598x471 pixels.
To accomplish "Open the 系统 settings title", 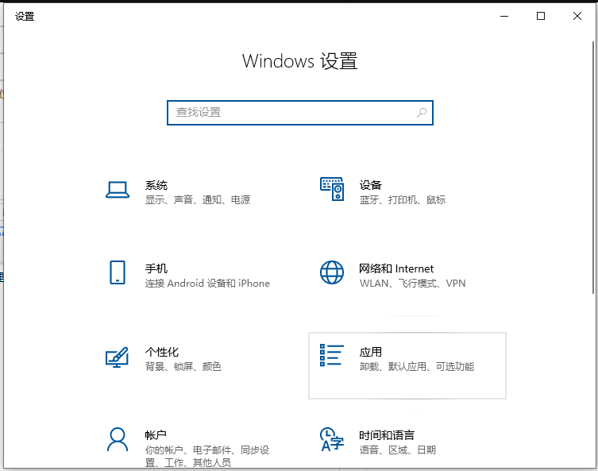I will (156, 185).
